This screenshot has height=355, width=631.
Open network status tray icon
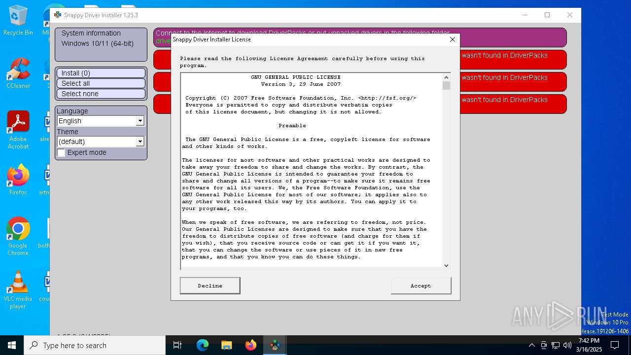click(x=556, y=345)
